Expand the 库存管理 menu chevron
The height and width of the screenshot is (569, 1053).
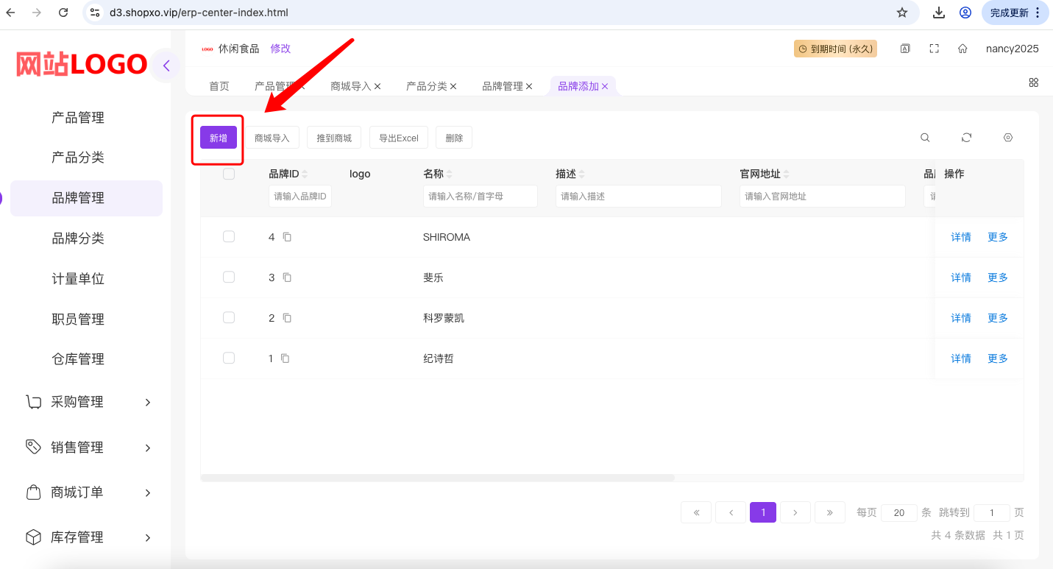click(148, 537)
